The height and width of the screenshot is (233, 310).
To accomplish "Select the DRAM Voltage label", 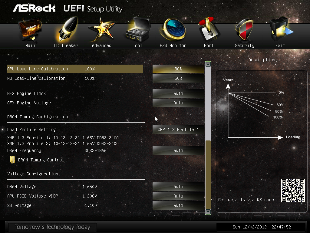I will pos(22,187).
